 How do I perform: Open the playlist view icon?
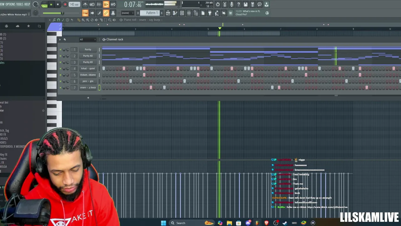pyautogui.click(x=168, y=13)
